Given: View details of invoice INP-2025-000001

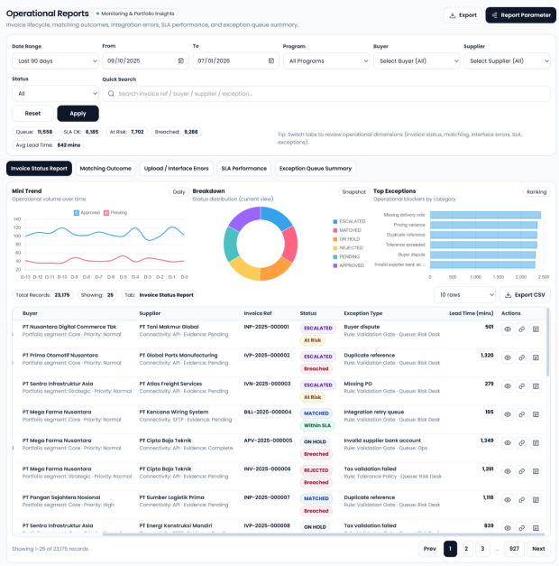Looking at the screenshot, I should pyautogui.click(x=508, y=330).
